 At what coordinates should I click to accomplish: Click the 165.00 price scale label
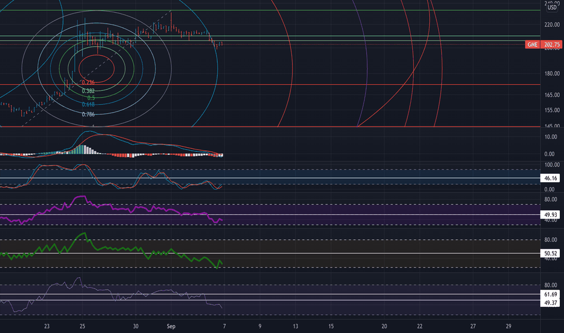point(552,95)
